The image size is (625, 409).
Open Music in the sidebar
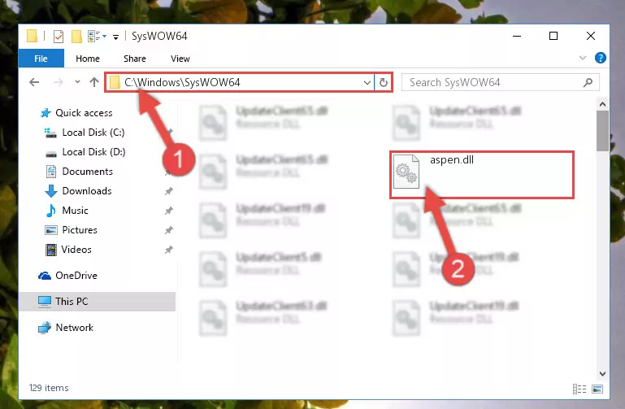tap(75, 211)
